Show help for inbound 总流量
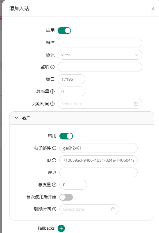Screen dimensions: 159x233 coord(52,91)
